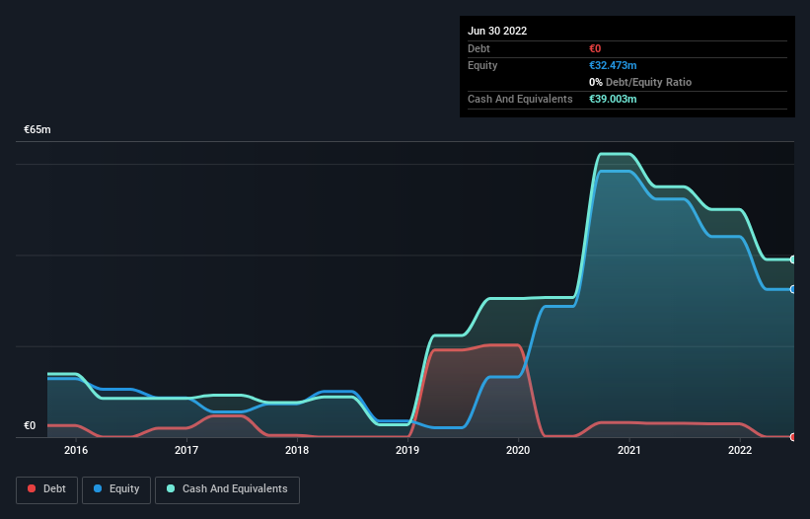Click the €65m y-axis label
Screen dimensions: 810x519
point(37,129)
